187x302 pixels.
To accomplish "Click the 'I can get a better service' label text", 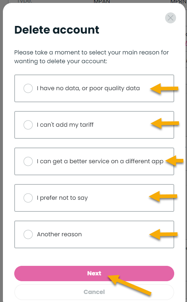I will coord(100,161).
